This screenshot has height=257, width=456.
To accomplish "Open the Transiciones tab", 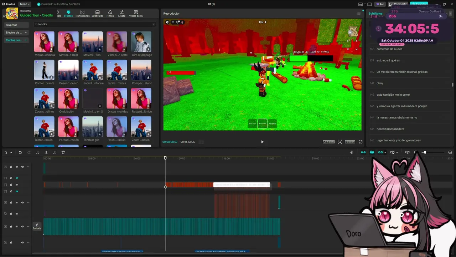I will [x=82, y=14].
